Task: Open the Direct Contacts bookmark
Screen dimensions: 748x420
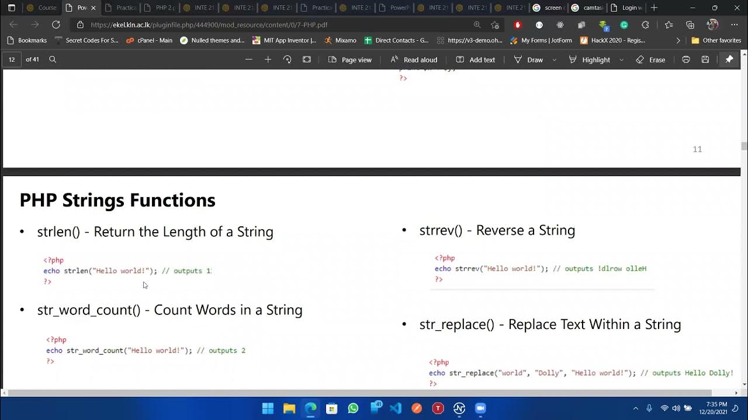Action: (396, 40)
